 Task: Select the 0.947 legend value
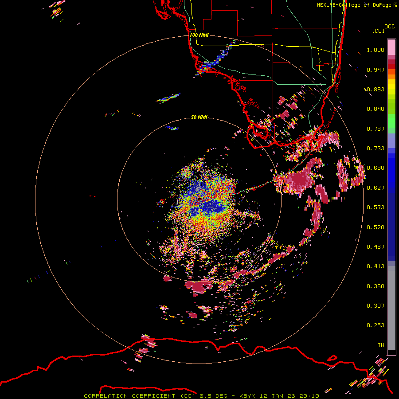[x=376, y=70]
